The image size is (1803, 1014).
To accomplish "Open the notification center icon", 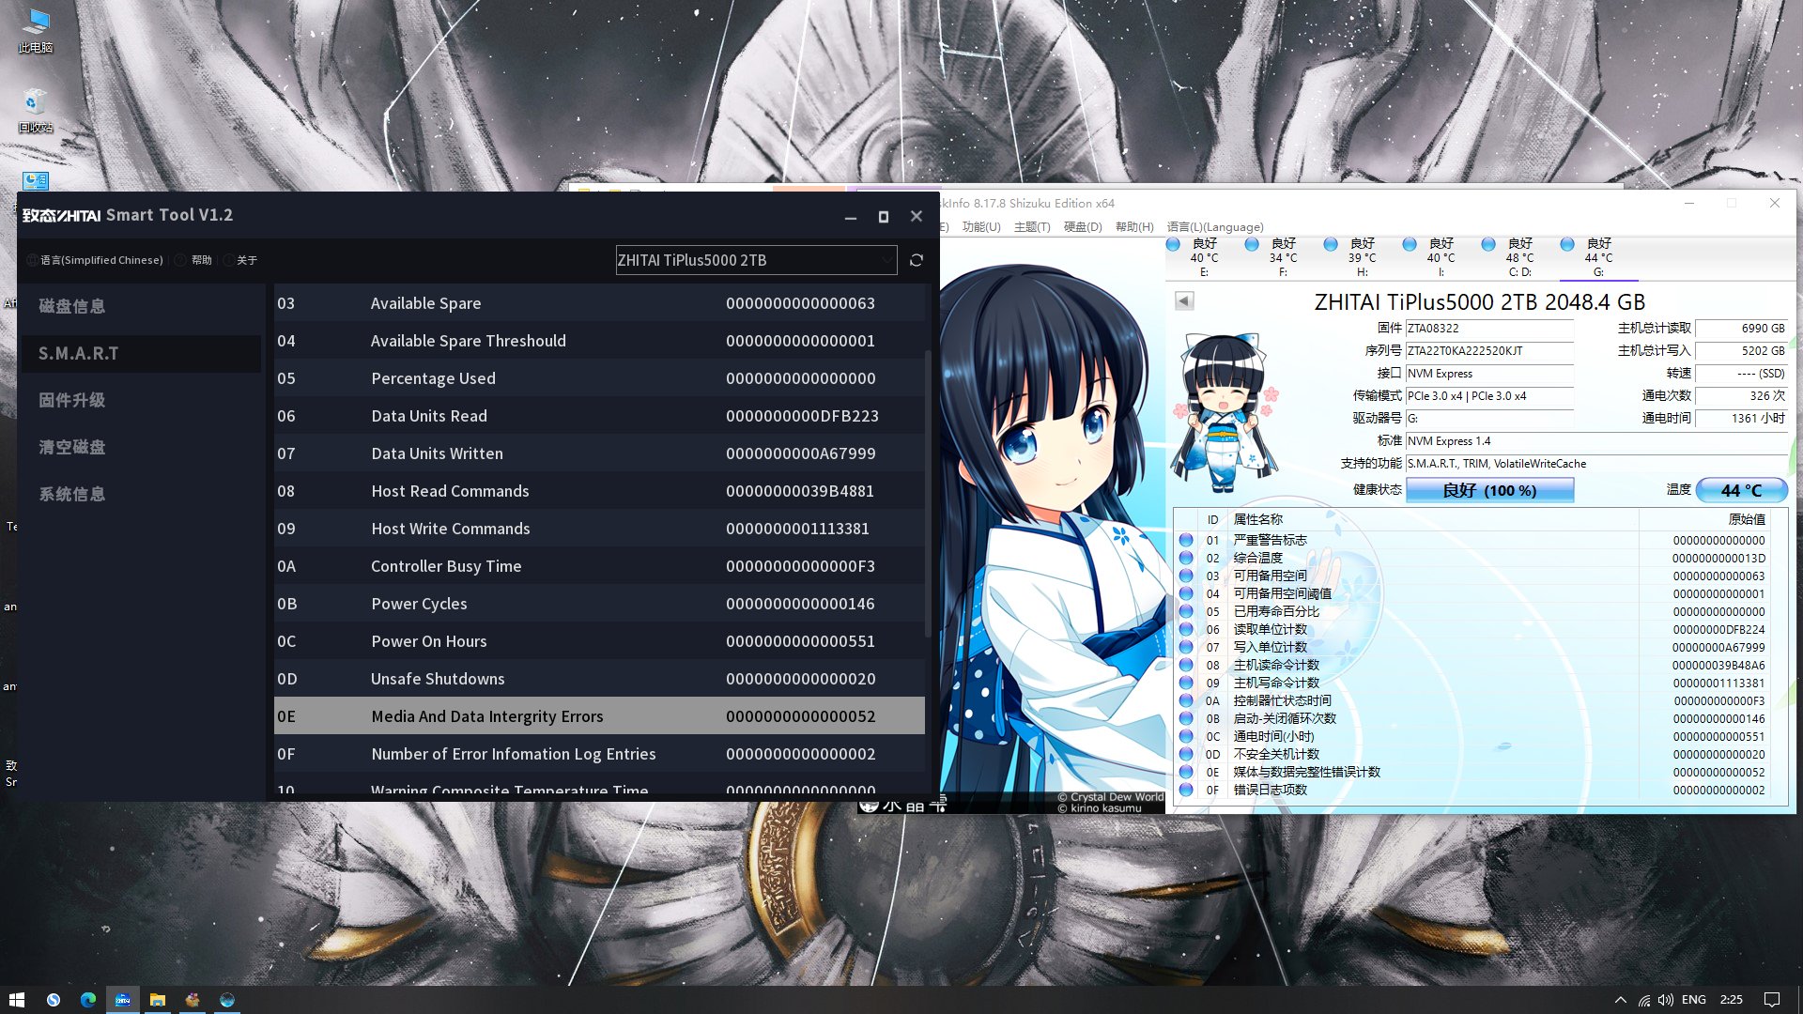I will coord(1772,1000).
